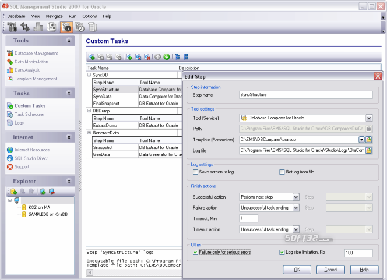Collapse the GenerateData task node
The width and height of the screenshot is (387, 280).
click(x=89, y=133)
